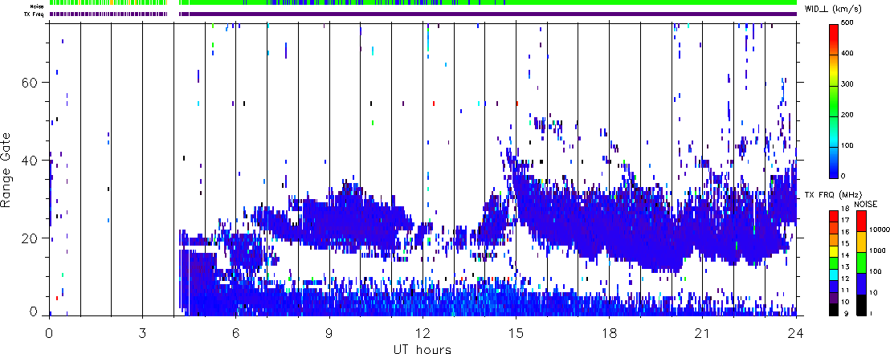Pick the 14–15 MHz yellow TX FRQ swatch

834,252
